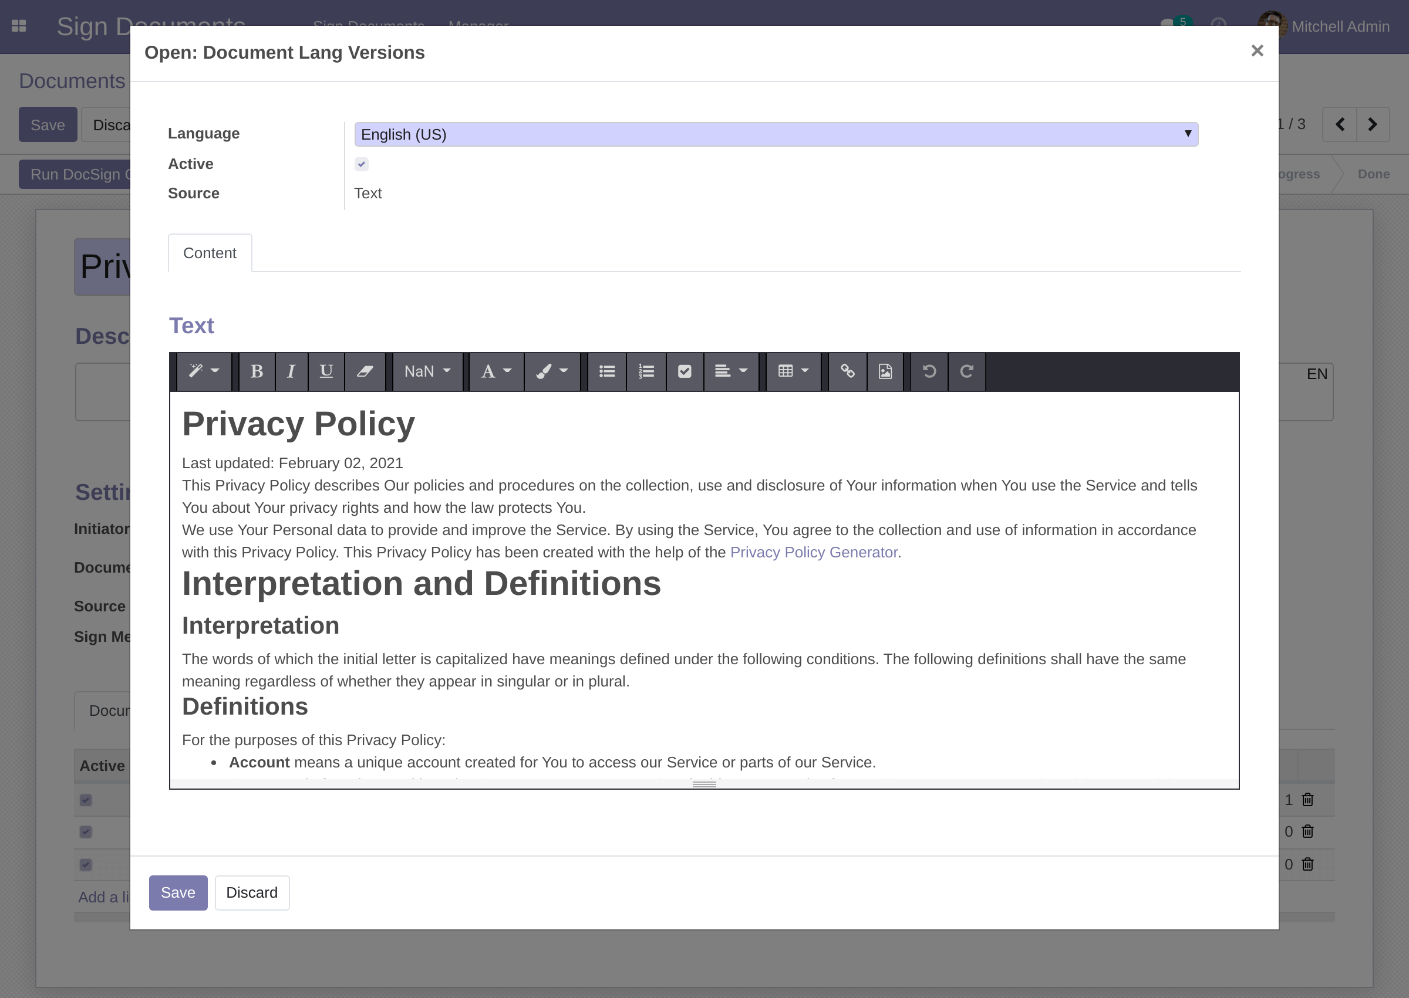
Task: Insert an image into the document
Action: pos(885,371)
